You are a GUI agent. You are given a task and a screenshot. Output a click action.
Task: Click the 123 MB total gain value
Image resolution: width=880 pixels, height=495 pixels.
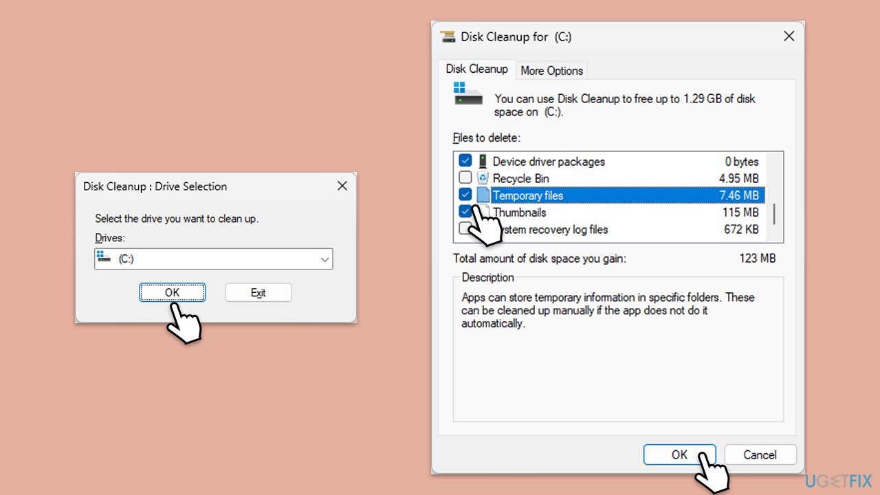[x=757, y=258]
